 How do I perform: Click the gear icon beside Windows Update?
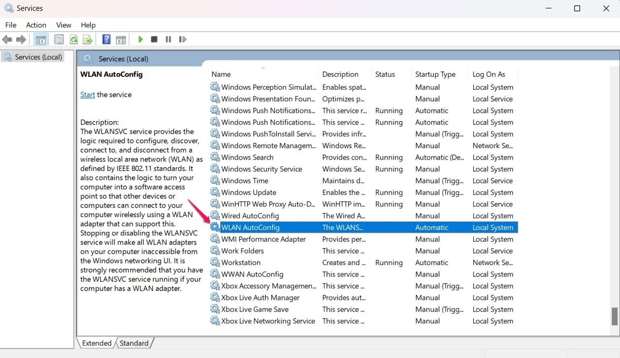(x=215, y=193)
